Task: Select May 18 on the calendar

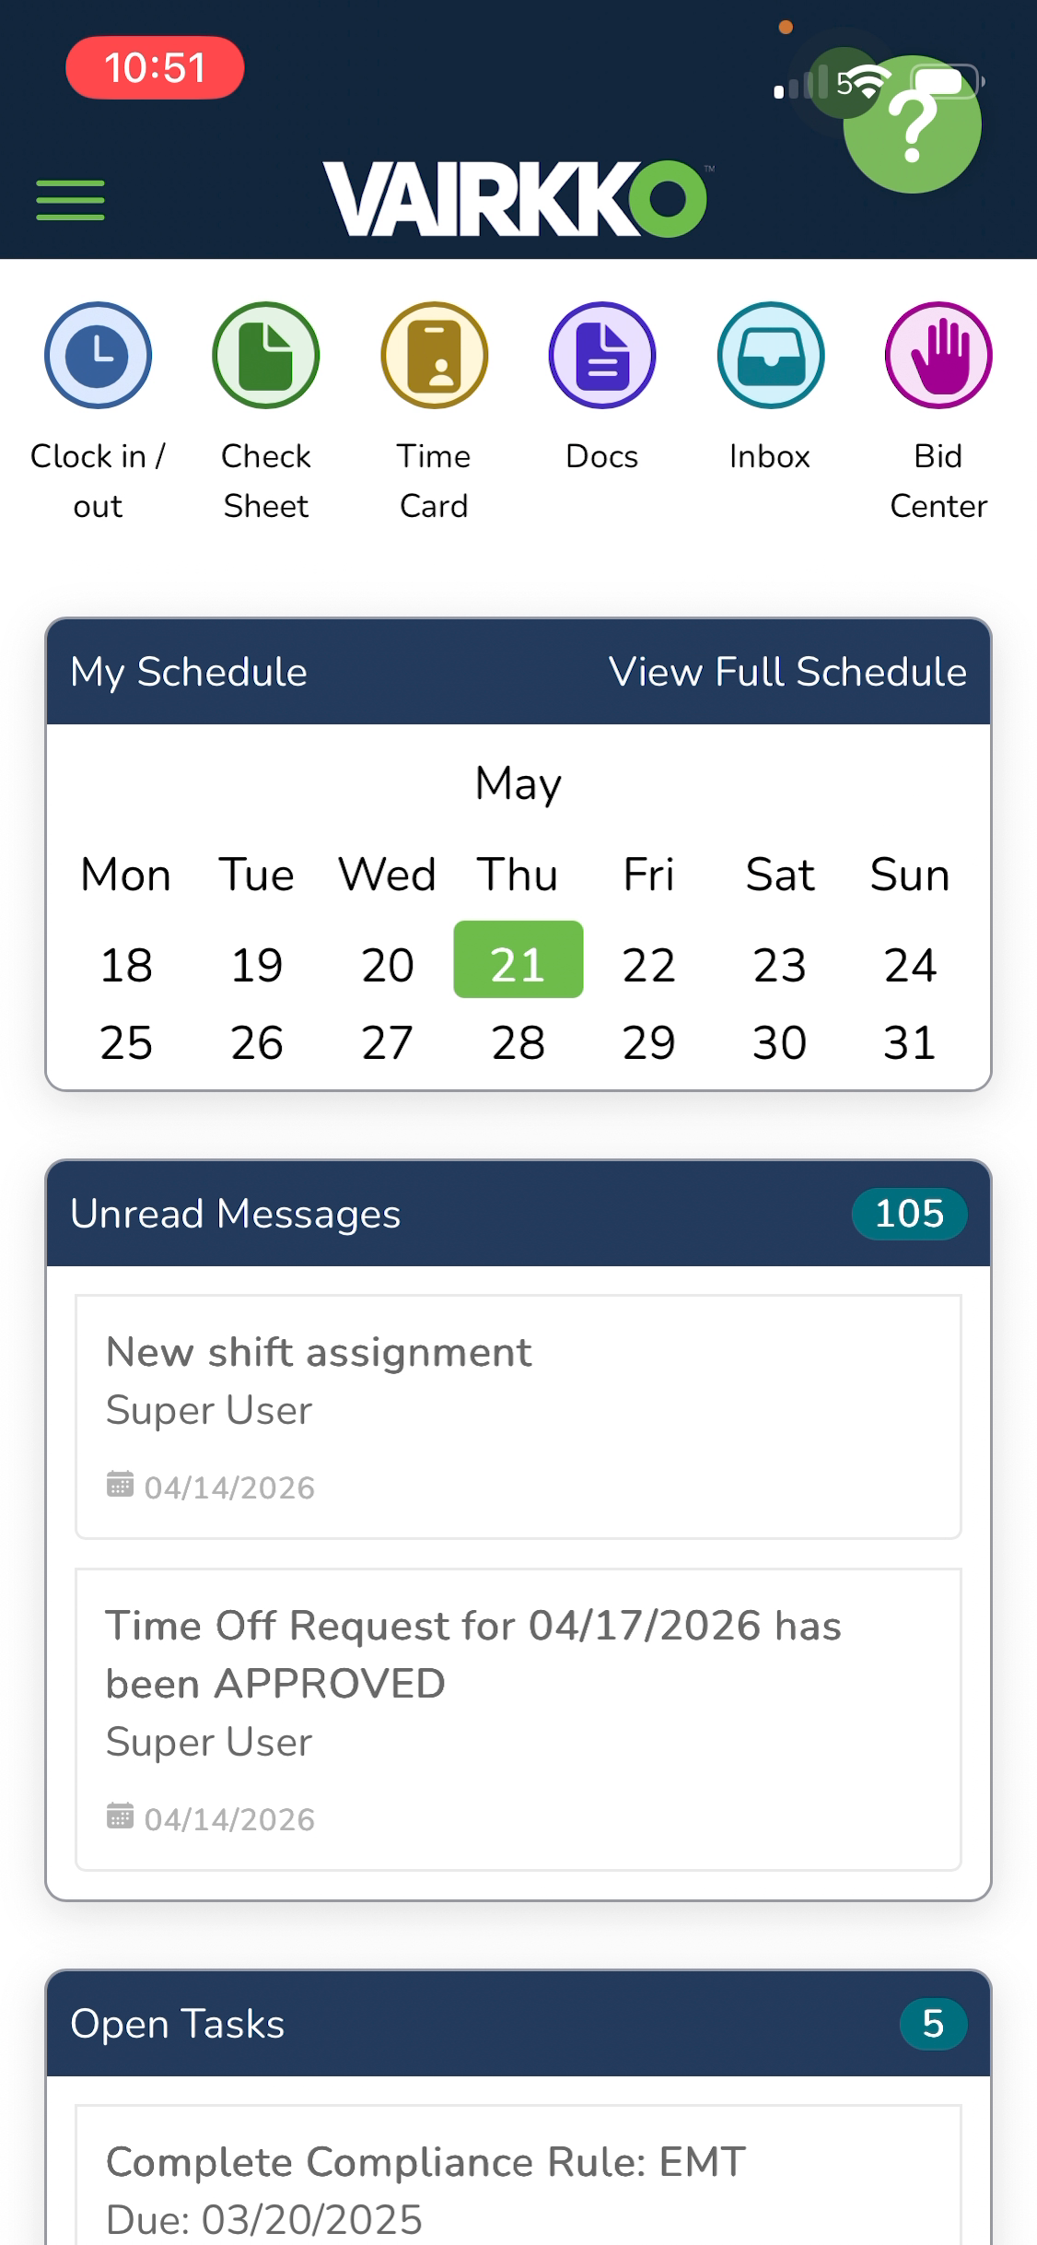Action: [126, 965]
